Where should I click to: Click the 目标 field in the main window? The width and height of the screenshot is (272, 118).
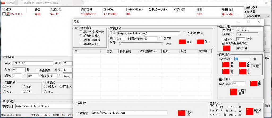pos(33,63)
